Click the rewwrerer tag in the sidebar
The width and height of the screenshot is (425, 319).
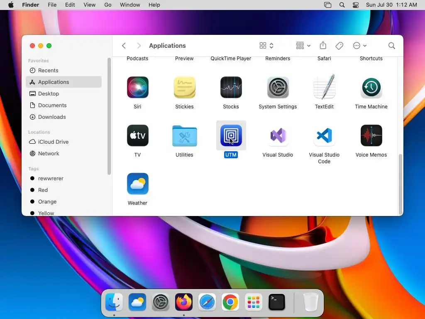click(64, 179)
